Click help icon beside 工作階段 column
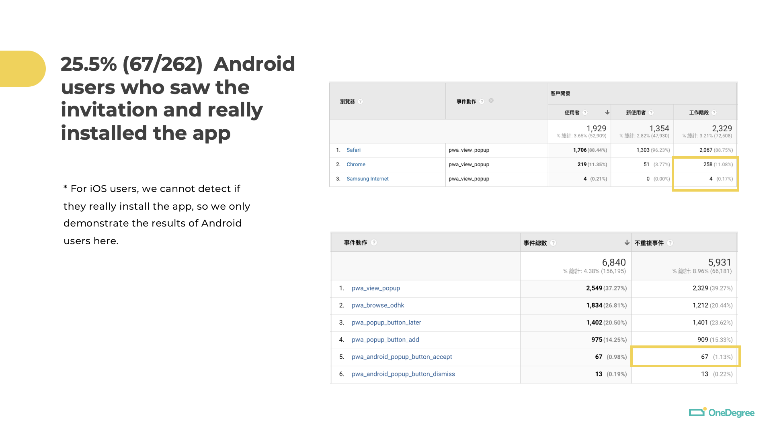 714,113
